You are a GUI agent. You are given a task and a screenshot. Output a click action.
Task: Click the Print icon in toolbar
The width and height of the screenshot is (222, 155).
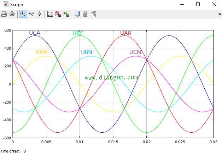[x=4, y=14]
